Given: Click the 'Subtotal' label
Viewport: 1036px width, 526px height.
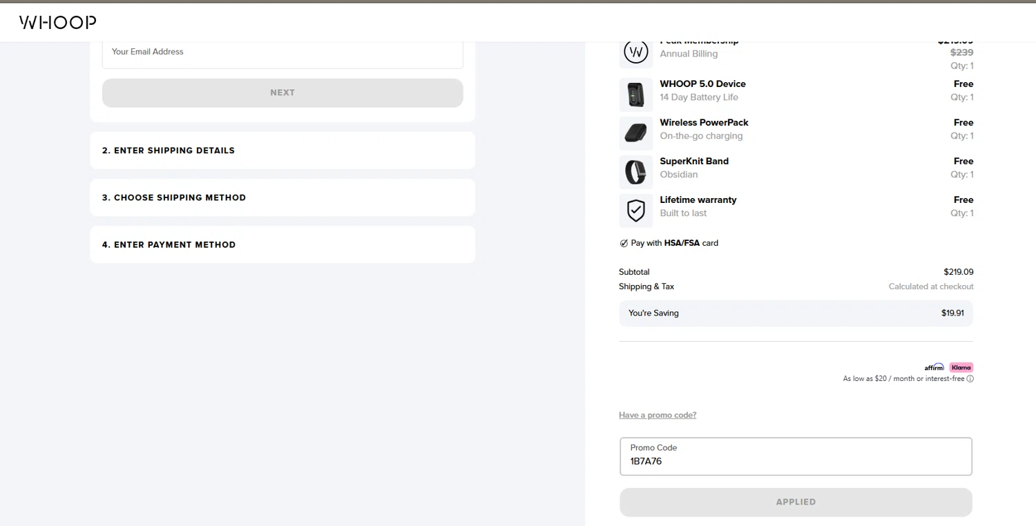Looking at the screenshot, I should (634, 272).
